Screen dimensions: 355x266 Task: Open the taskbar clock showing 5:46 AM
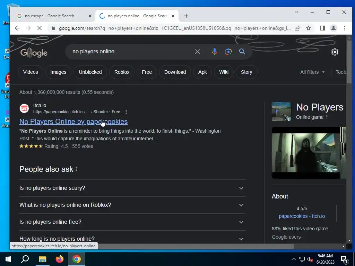coord(325,259)
